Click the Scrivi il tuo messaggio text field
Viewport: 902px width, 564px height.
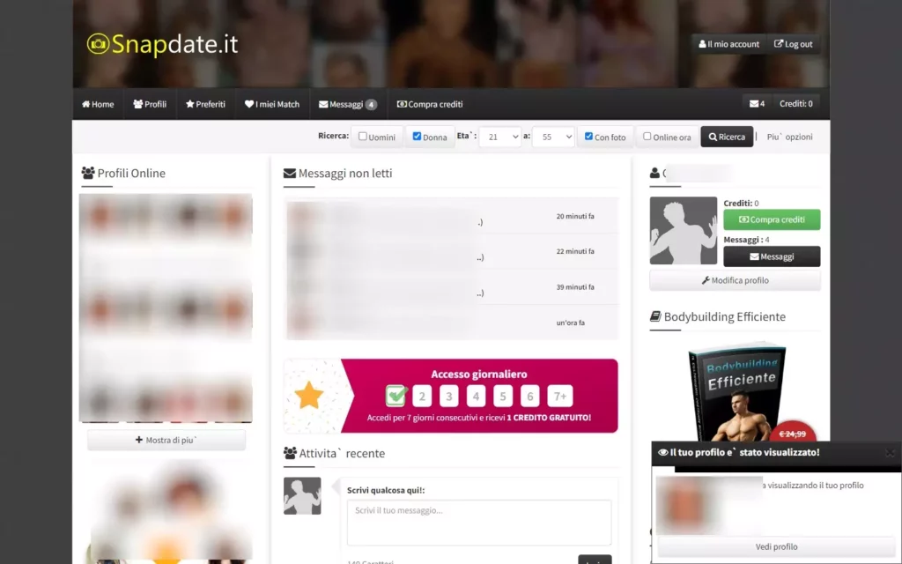pos(479,522)
